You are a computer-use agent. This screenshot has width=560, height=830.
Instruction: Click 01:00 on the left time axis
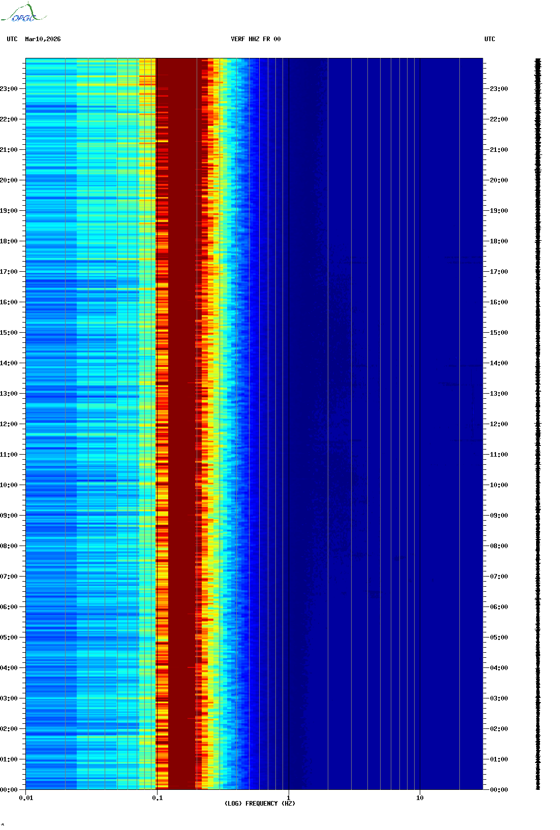tap(9, 759)
